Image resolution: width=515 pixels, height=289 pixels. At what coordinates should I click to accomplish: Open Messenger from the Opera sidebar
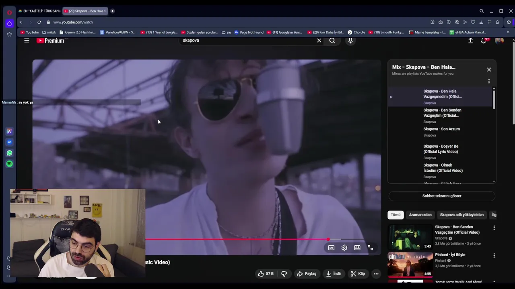(x=9, y=142)
